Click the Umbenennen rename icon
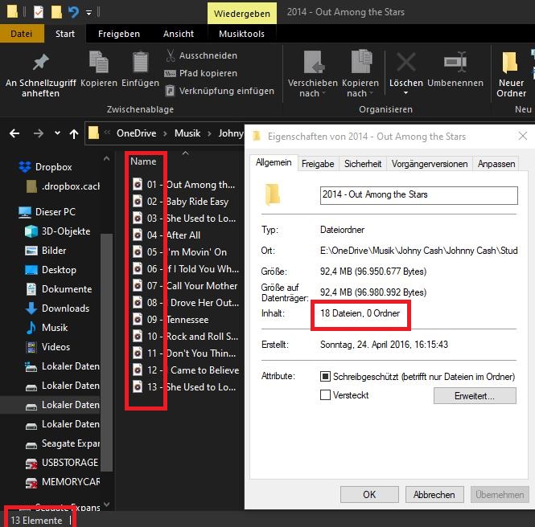535x527 pixels. tap(455, 62)
